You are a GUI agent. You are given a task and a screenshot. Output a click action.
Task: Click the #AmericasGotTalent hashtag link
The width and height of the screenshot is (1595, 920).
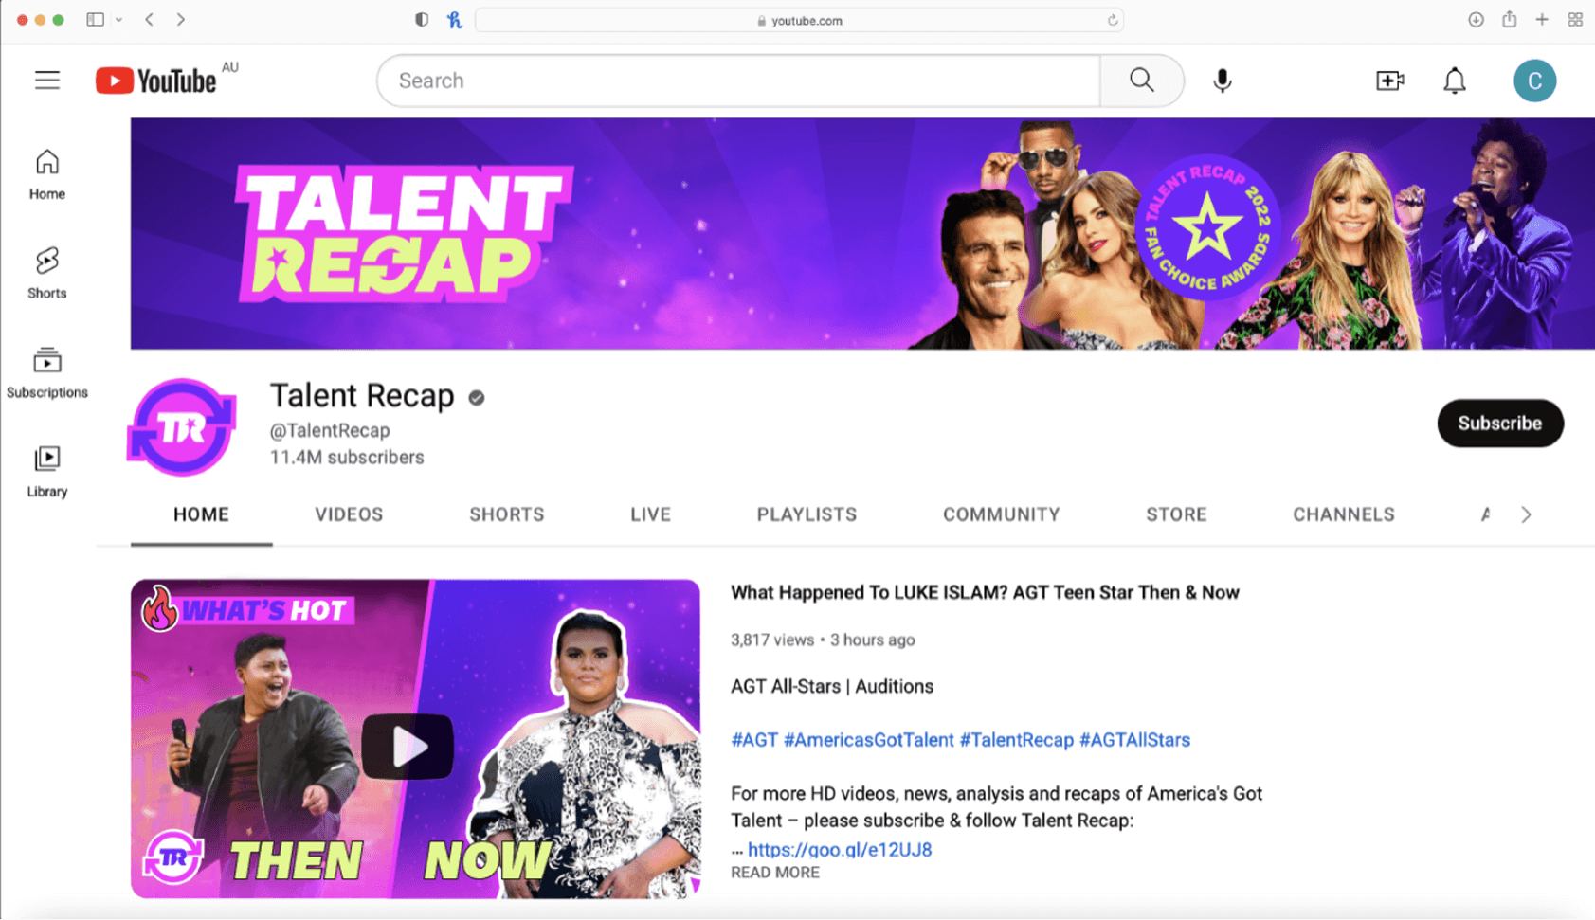tap(868, 740)
